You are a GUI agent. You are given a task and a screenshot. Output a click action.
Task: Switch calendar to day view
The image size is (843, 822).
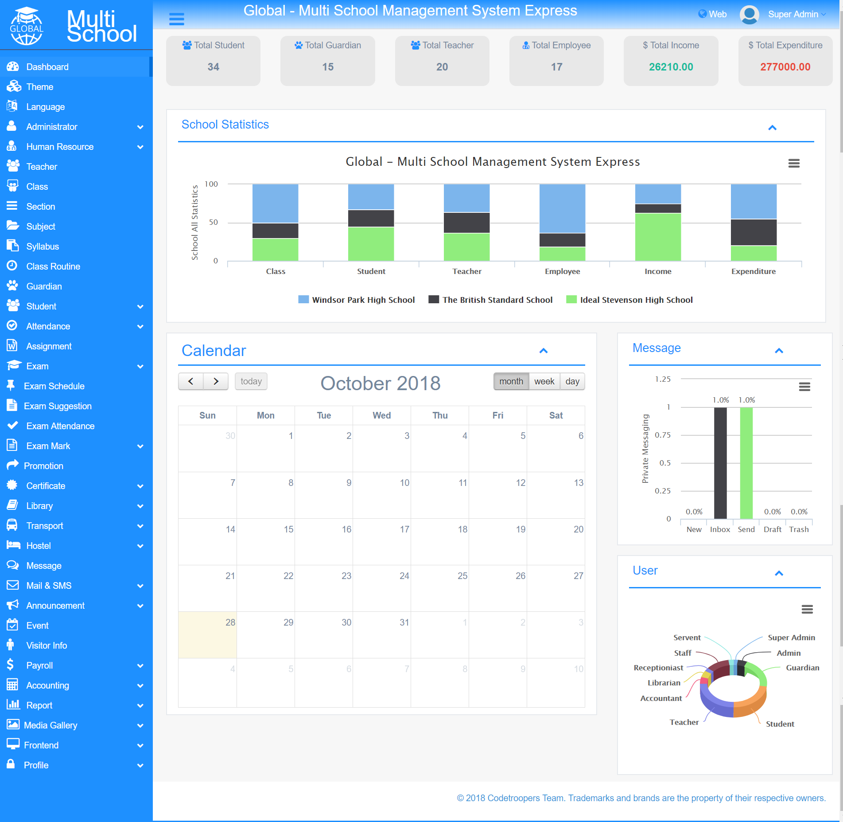click(572, 381)
